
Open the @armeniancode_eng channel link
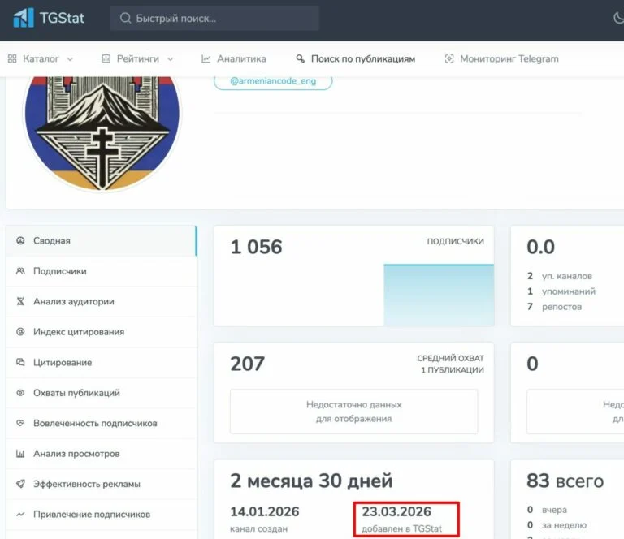point(273,81)
